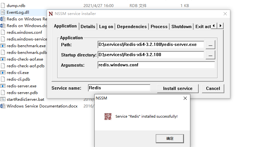The height and width of the screenshot is (147, 254).
Task: Click the redis.windows-service file icon
Action: [3, 39]
